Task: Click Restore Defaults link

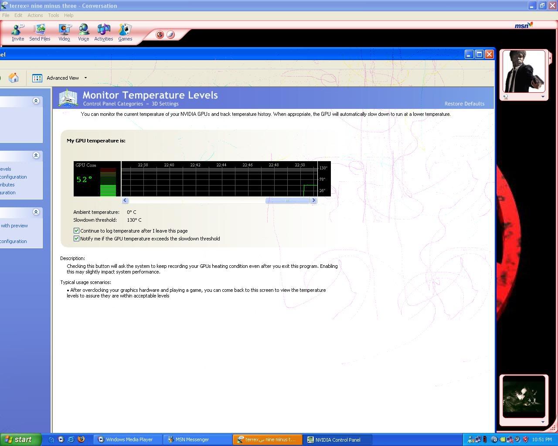Action: coord(464,104)
